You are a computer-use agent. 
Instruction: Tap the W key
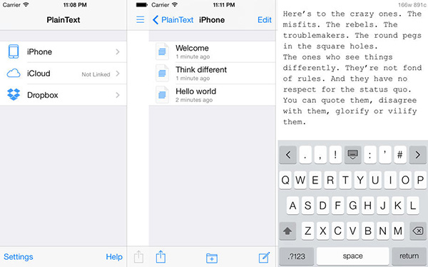(300, 180)
